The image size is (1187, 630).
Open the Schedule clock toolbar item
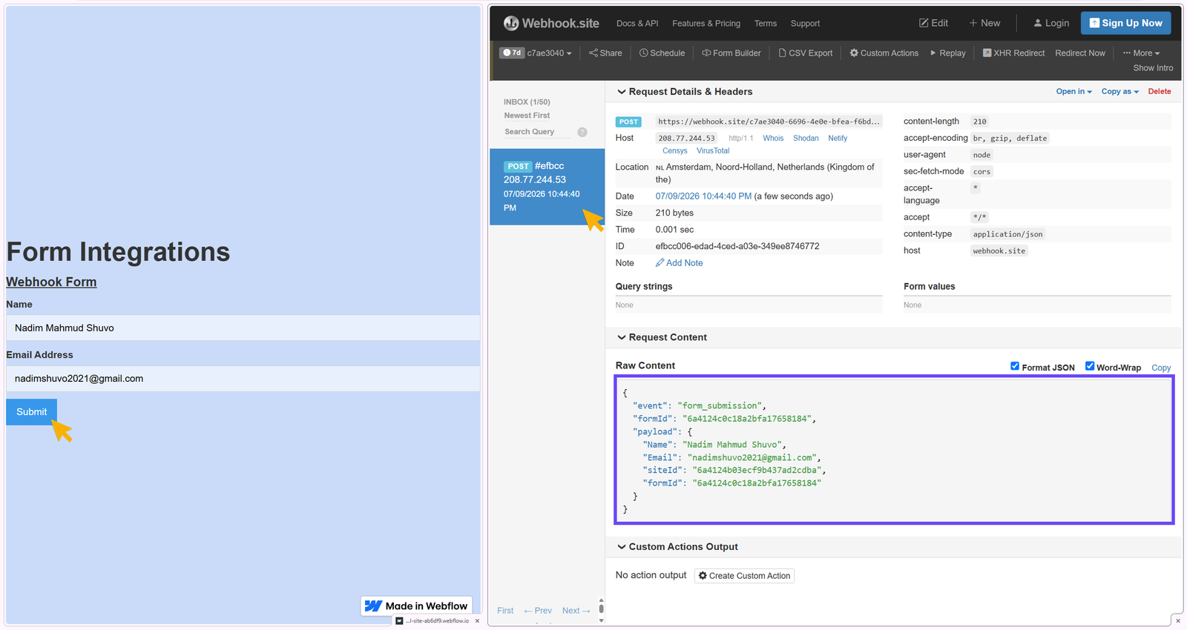[x=662, y=53]
